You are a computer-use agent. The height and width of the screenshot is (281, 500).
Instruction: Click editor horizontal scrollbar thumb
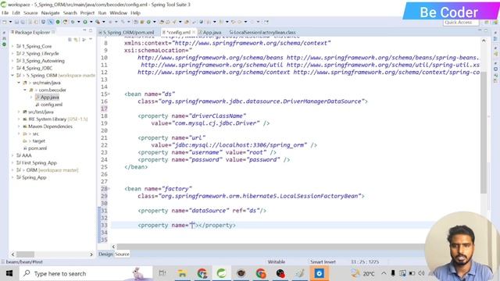(271, 247)
